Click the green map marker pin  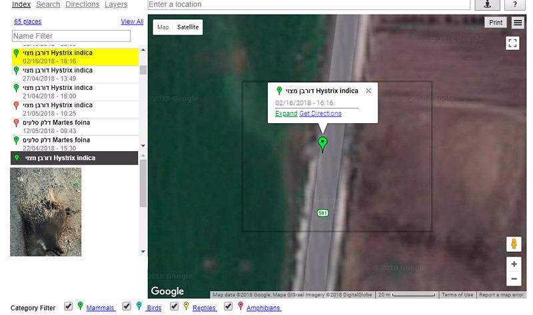click(322, 143)
